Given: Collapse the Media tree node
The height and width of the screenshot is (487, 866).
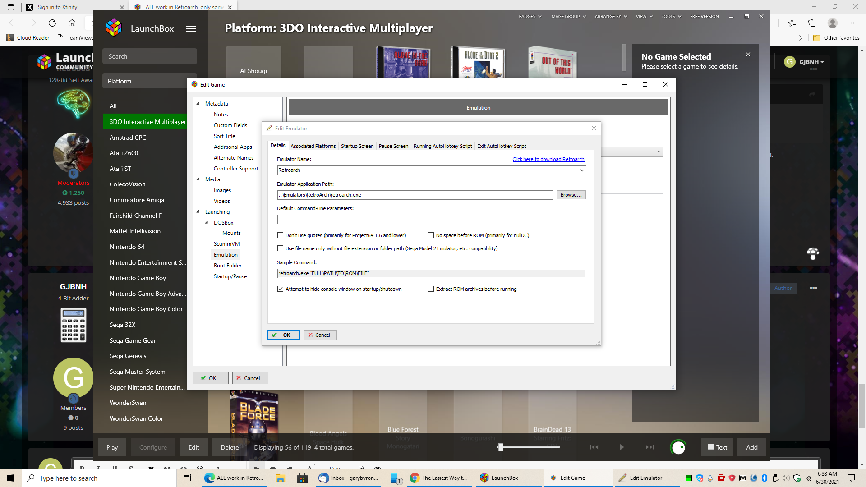Looking at the screenshot, I should coord(198,179).
